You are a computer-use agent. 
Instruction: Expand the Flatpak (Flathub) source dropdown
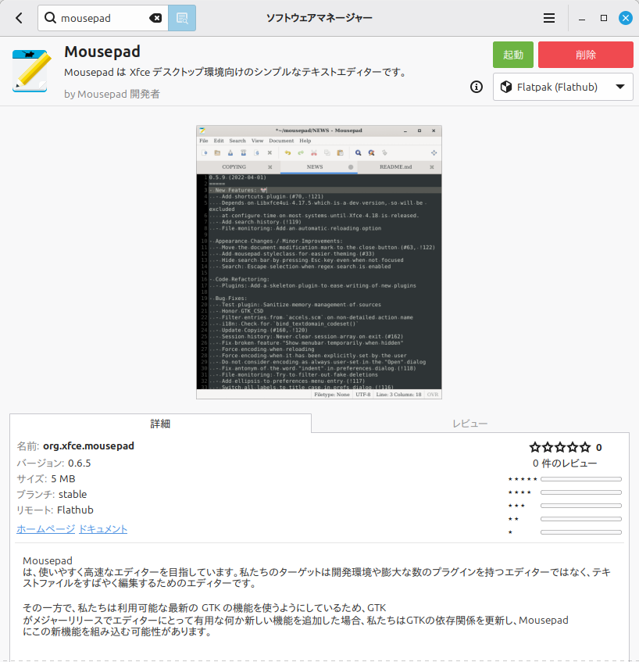(562, 87)
